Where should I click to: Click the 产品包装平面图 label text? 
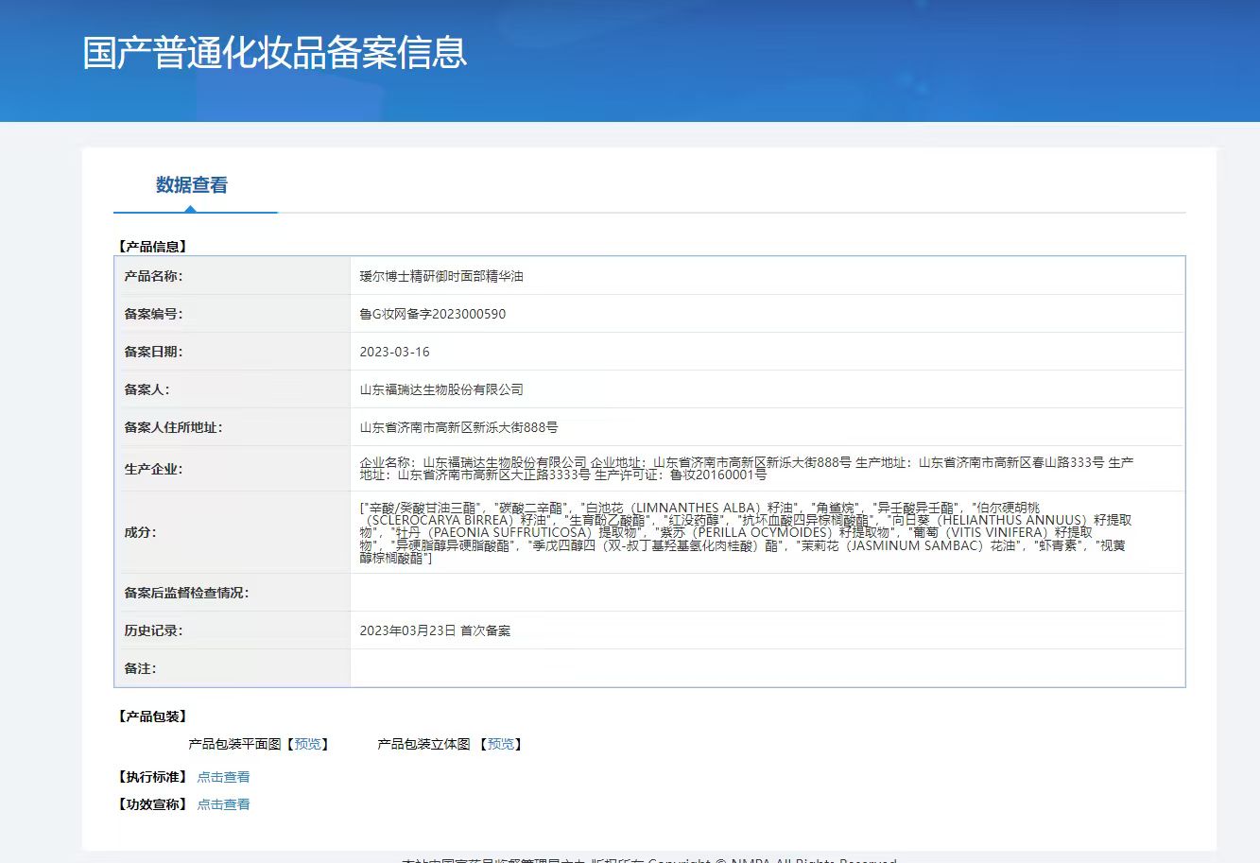click(x=234, y=745)
